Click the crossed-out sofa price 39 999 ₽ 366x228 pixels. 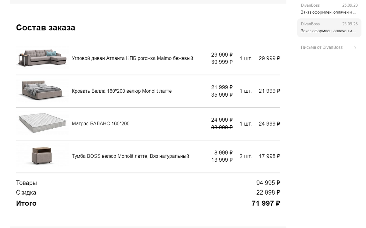click(x=222, y=62)
